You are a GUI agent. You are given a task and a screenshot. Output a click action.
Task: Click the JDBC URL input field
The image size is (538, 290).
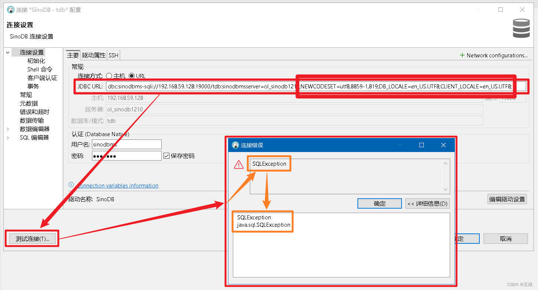click(316, 87)
